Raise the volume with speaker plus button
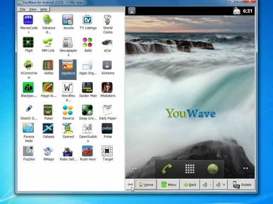Viewport: 273px width, 204px height. click(221, 185)
